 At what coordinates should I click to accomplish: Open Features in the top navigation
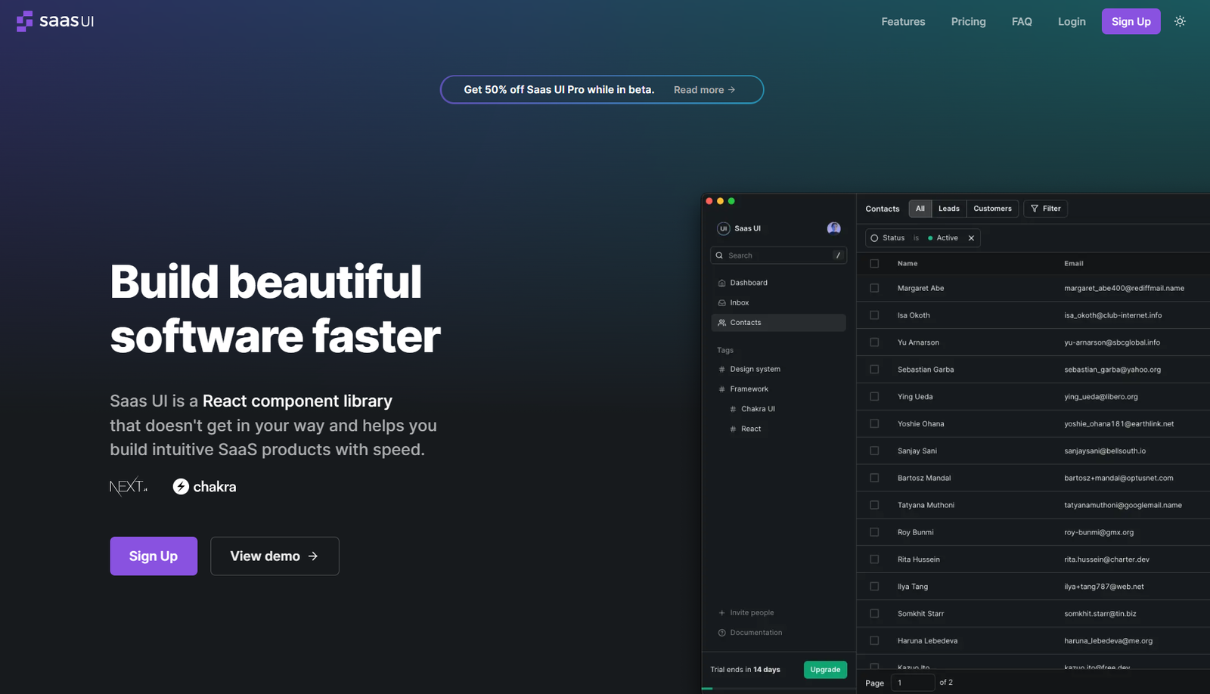(903, 21)
